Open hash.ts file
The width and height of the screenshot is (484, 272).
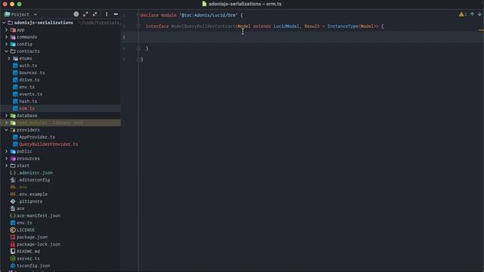(x=28, y=101)
